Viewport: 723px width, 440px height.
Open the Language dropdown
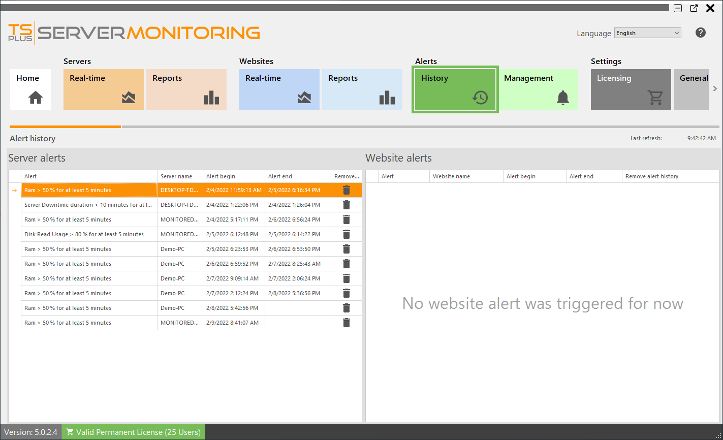647,33
